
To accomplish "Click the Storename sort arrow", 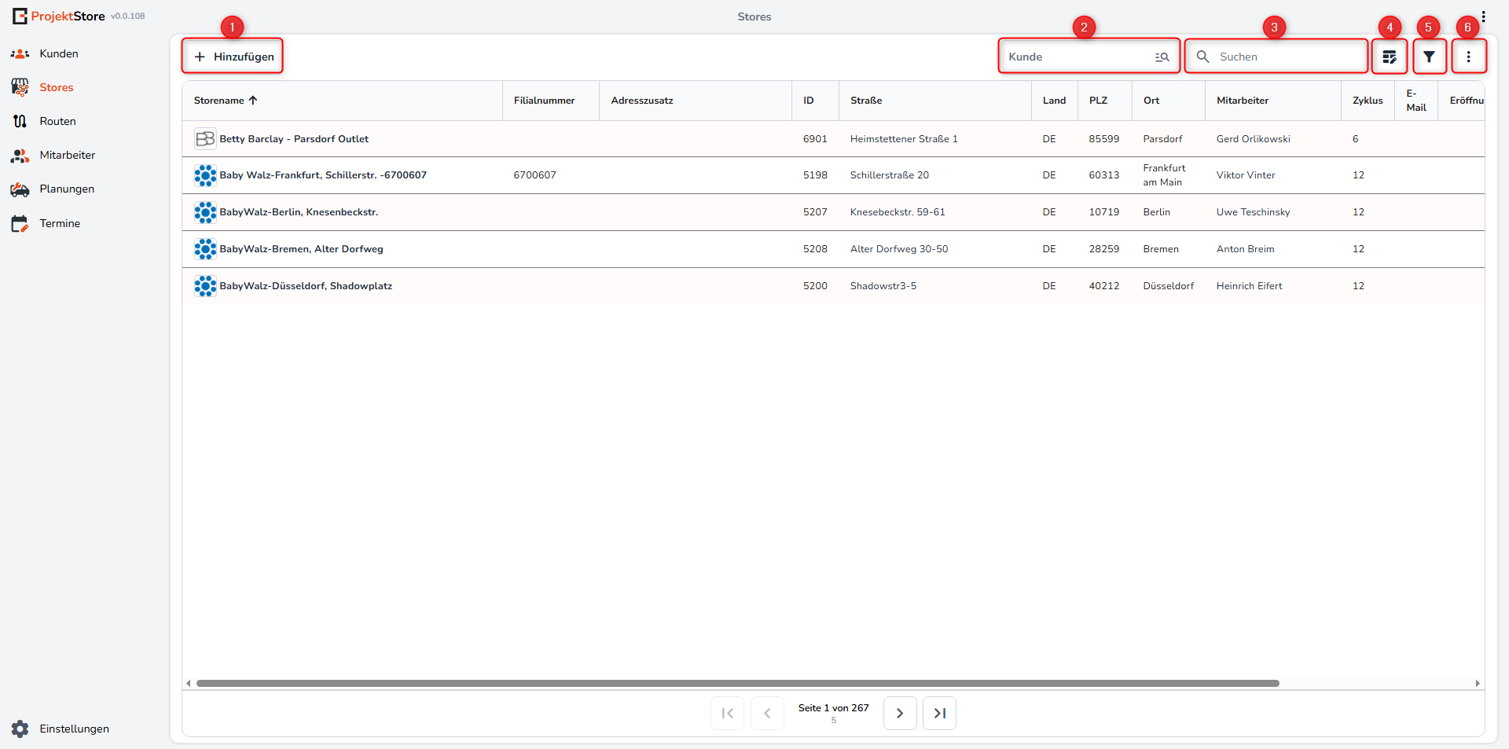I will [x=253, y=101].
